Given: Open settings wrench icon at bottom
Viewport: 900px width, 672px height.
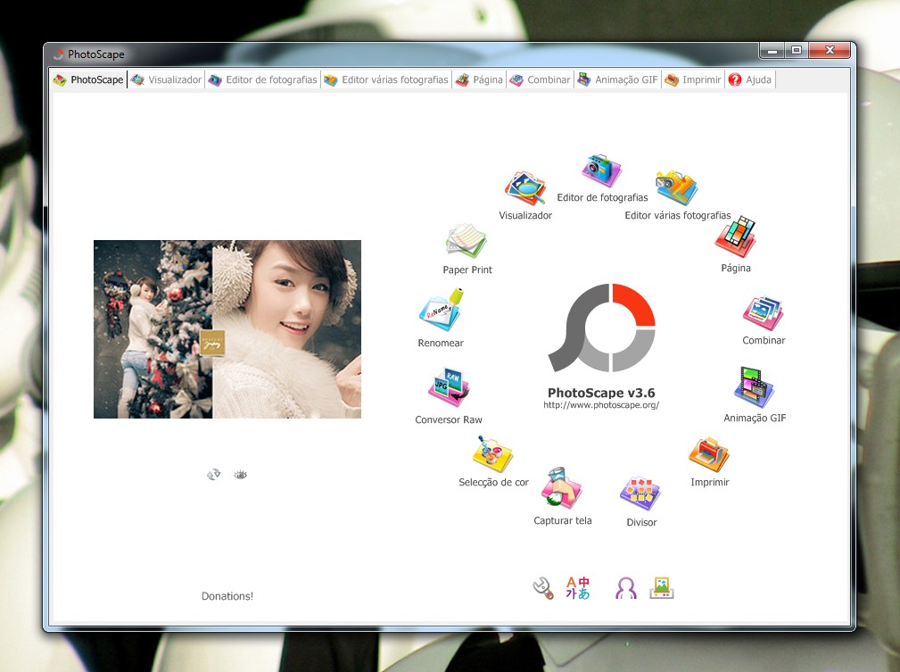Looking at the screenshot, I should click(543, 588).
